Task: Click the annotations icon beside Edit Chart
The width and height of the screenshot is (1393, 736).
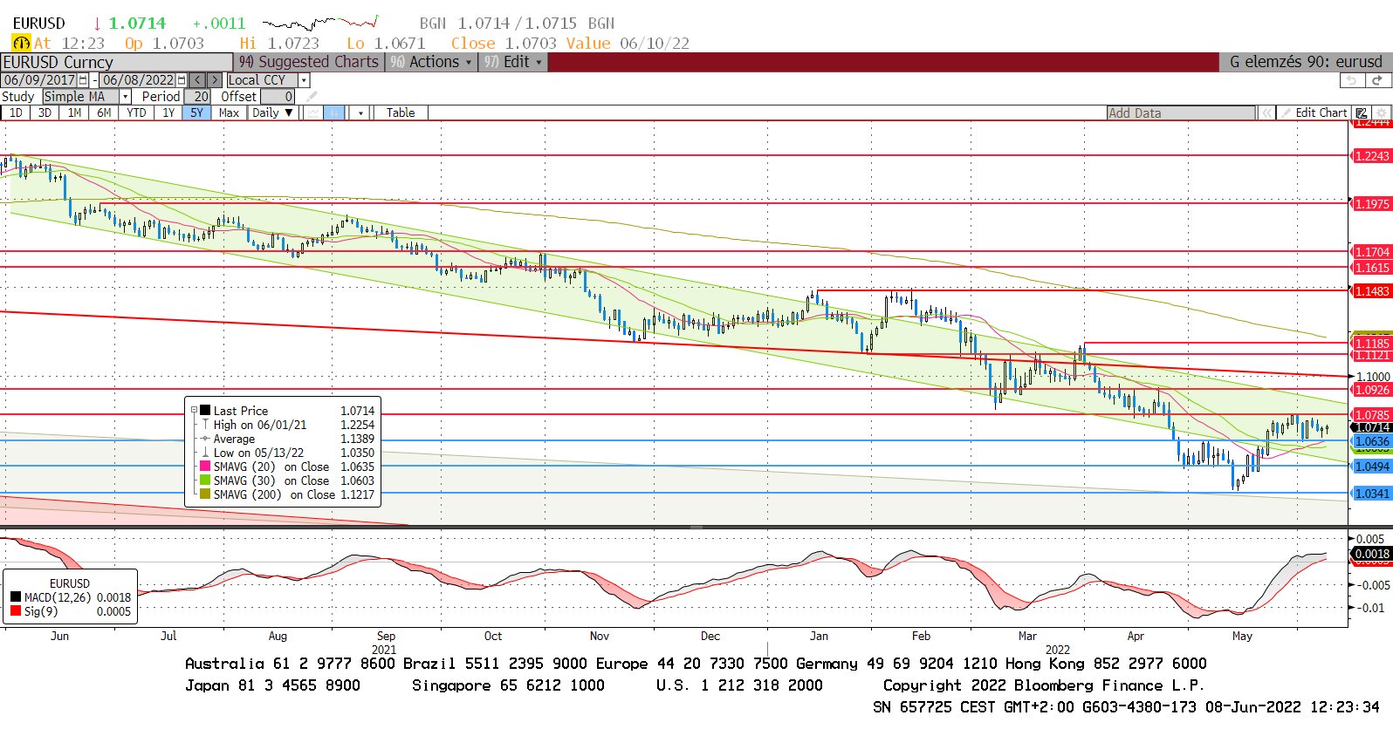Action: [x=1361, y=113]
